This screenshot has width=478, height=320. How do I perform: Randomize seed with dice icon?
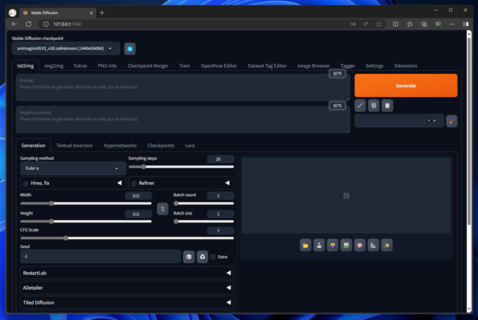pyautogui.click(x=188, y=257)
